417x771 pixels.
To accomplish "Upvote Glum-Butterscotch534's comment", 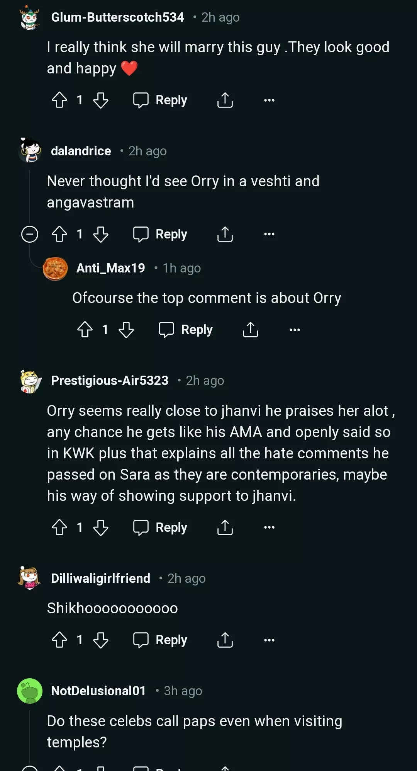I will [x=59, y=100].
